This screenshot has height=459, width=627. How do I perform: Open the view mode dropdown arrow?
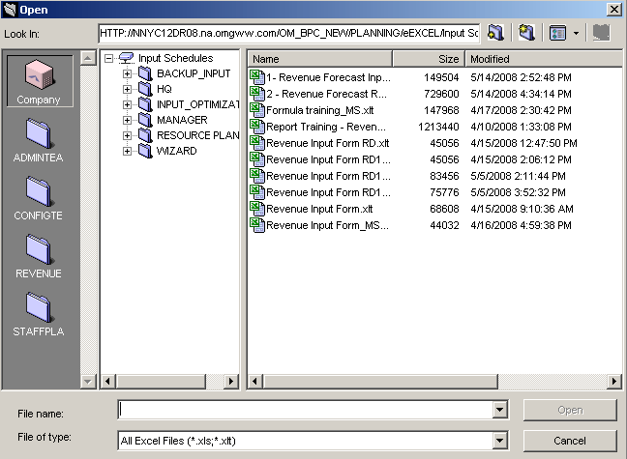pyautogui.click(x=576, y=33)
